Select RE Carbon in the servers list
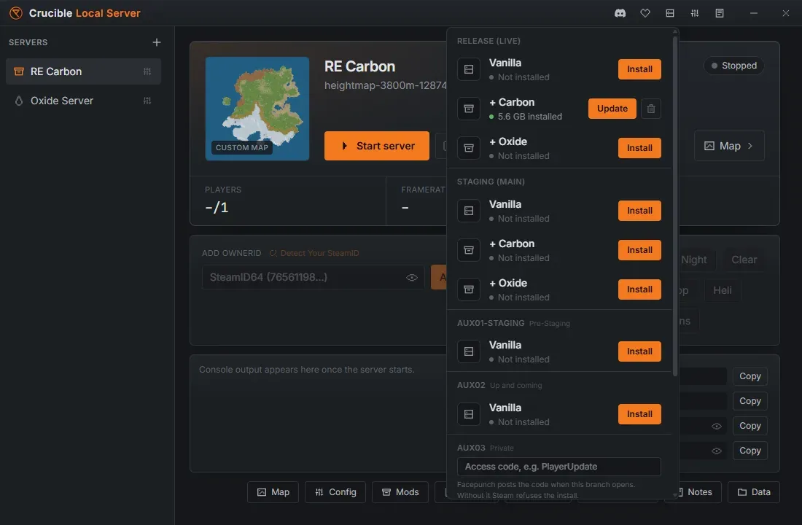The image size is (802, 525). [x=83, y=71]
